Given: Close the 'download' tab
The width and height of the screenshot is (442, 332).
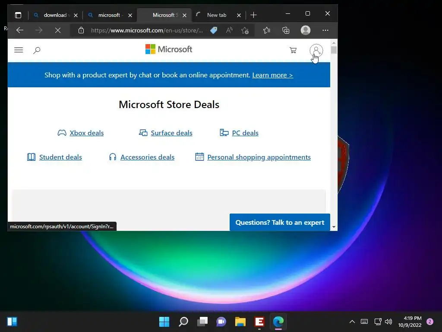Looking at the screenshot, I should pyautogui.click(x=76, y=15).
